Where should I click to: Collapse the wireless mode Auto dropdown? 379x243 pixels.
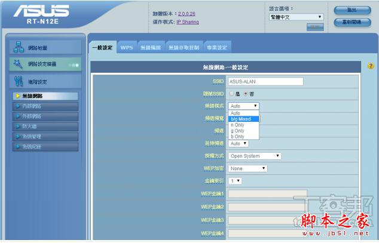(244, 106)
